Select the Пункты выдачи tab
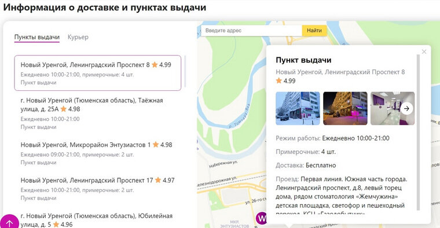The width and height of the screenshot is (440, 228). (x=36, y=37)
